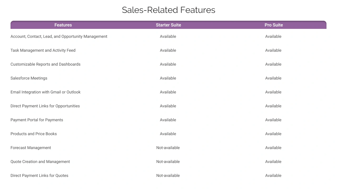This screenshot has height=190, width=337.
Task: Select Email Integration with Gmail or Outlook
Action: 46,92
